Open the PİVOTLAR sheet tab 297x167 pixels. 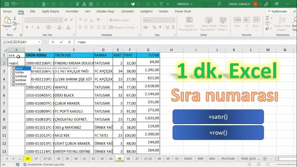pos(228,158)
